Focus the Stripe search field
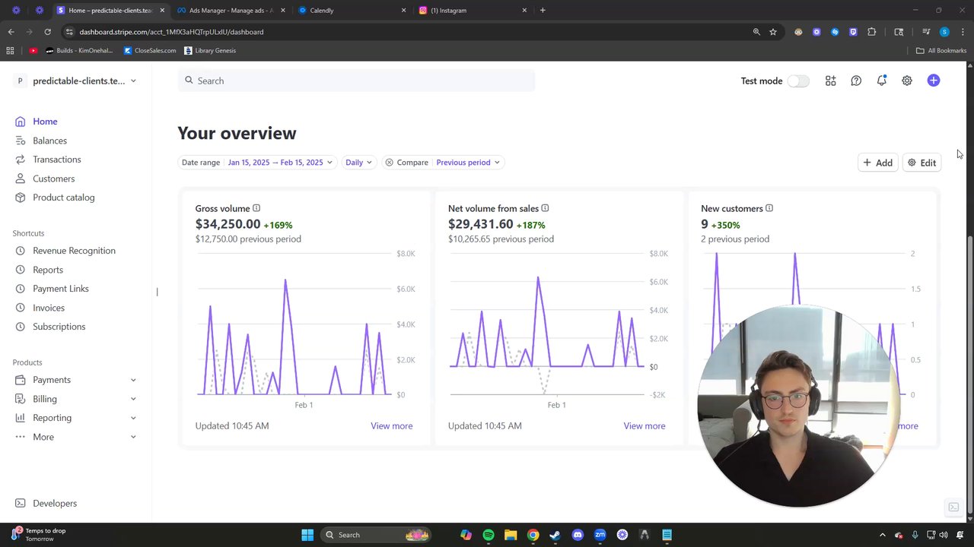Image resolution: width=974 pixels, height=547 pixels. (x=356, y=81)
